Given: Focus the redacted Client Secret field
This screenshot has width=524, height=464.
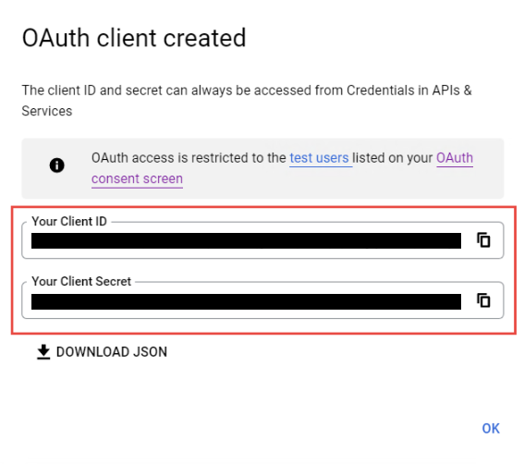Looking at the screenshot, I should [247, 301].
